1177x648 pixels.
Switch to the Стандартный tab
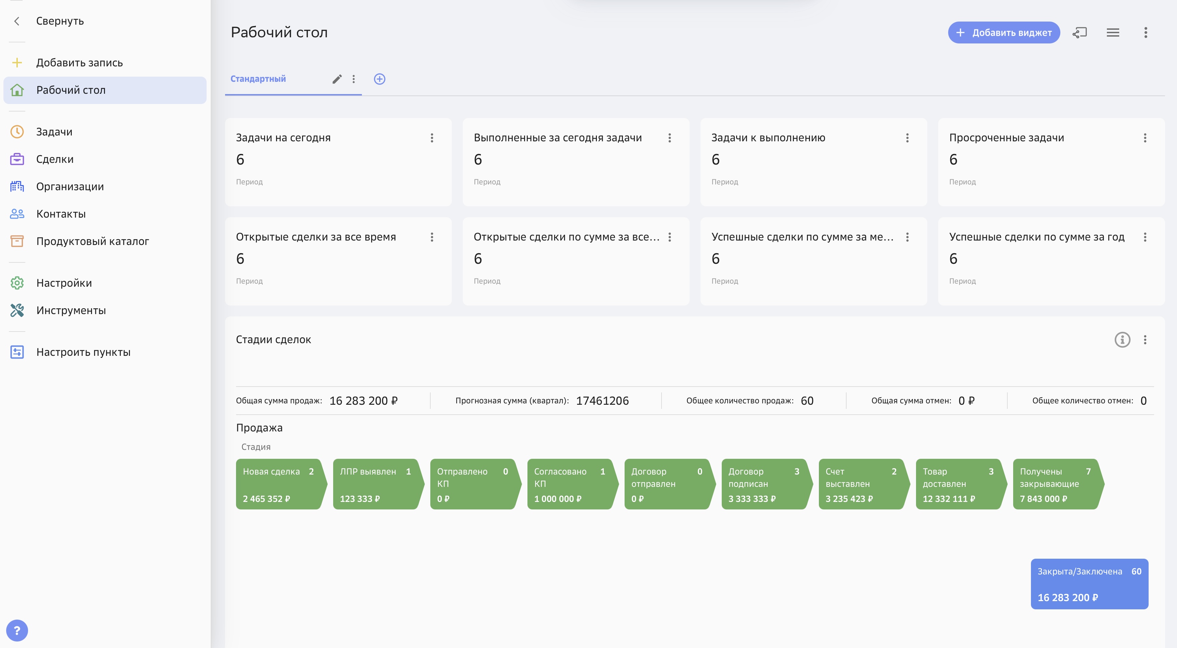tap(258, 79)
